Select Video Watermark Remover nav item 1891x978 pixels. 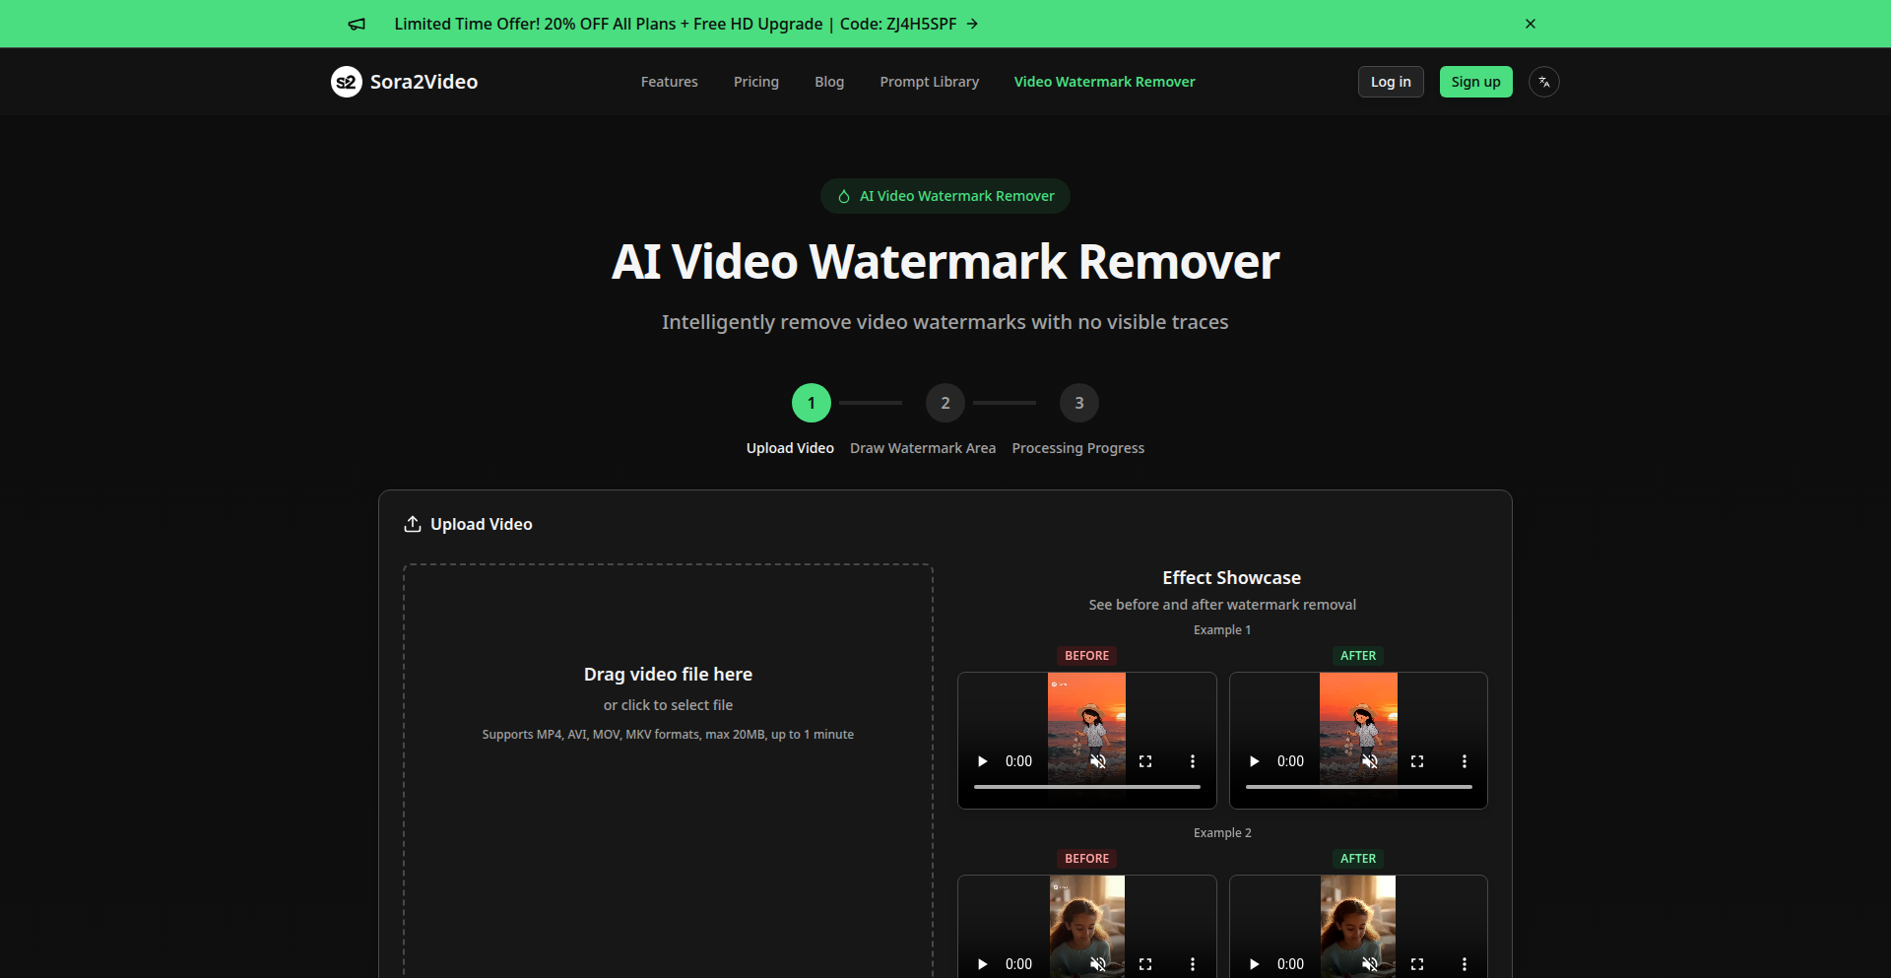pos(1105,82)
